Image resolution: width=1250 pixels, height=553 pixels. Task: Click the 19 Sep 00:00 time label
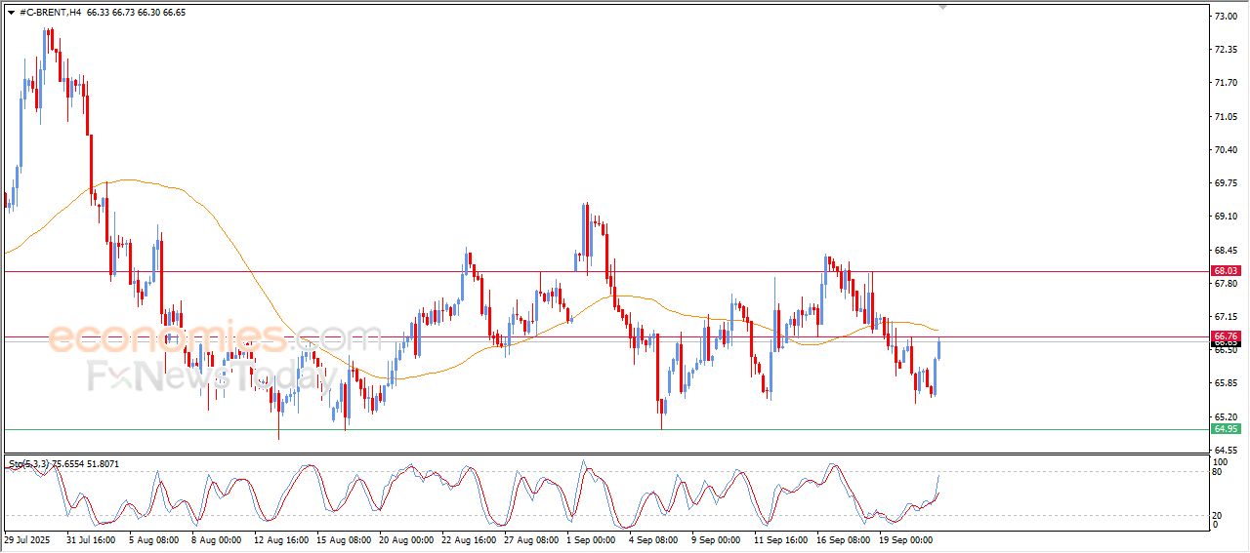tap(906, 538)
